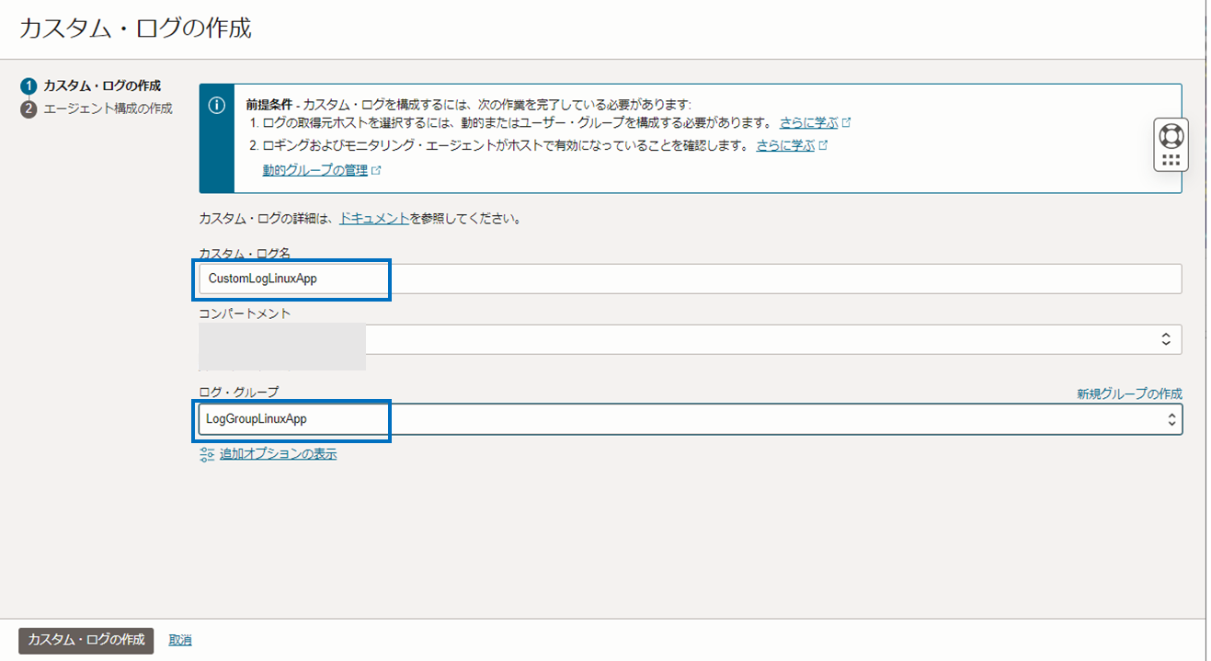Screen dimensions: 1211x661
Task: Click the sliders icon beside 追加オプションの表示
Action: (x=207, y=454)
